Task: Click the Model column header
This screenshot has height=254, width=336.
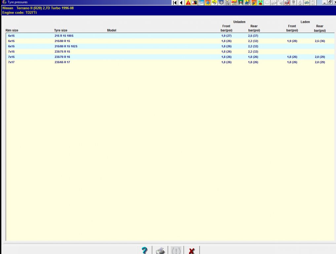Action: (x=112, y=30)
